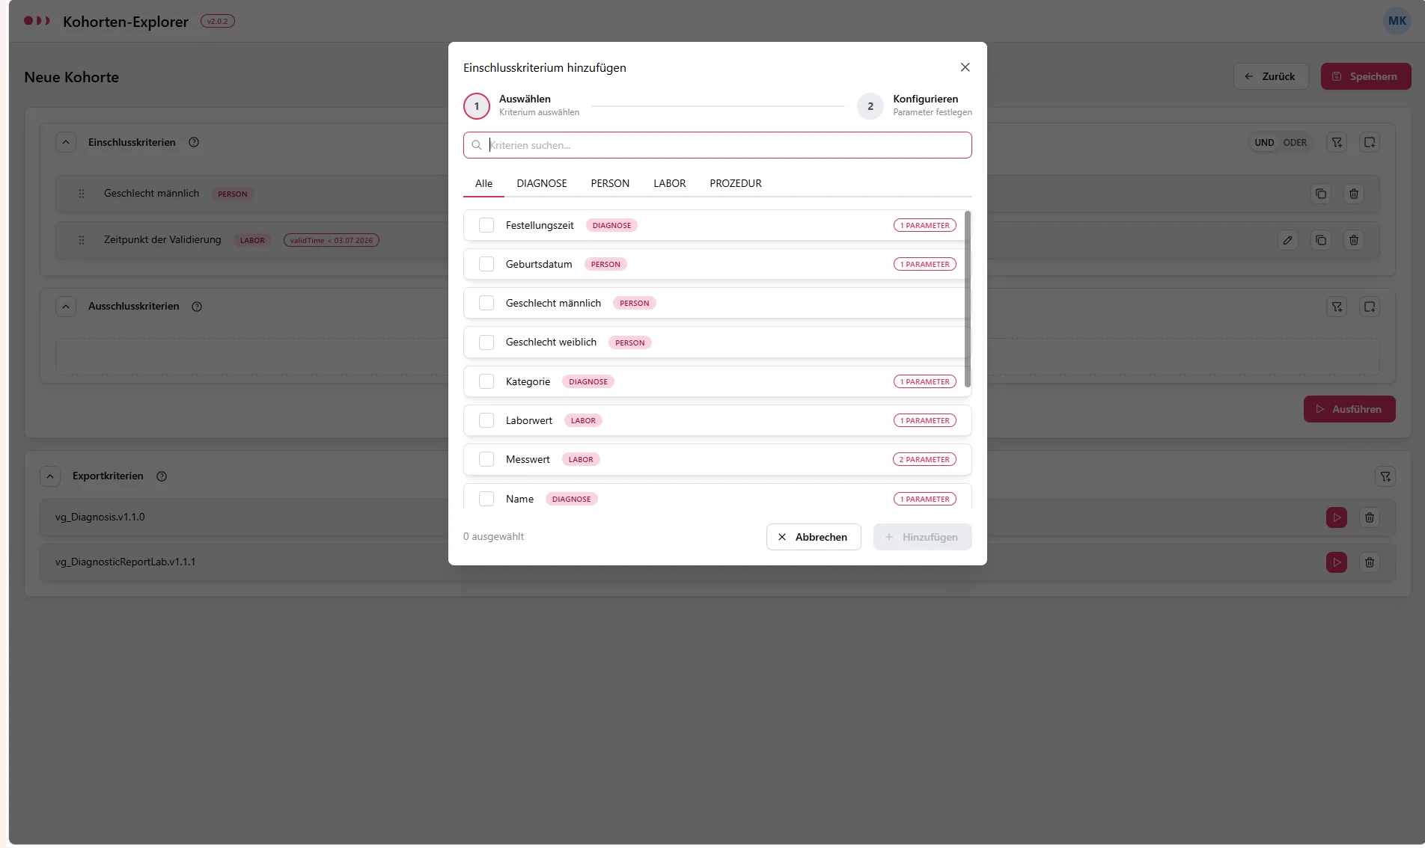Open the MK user avatar menu
The image size is (1425, 848).
tap(1397, 21)
